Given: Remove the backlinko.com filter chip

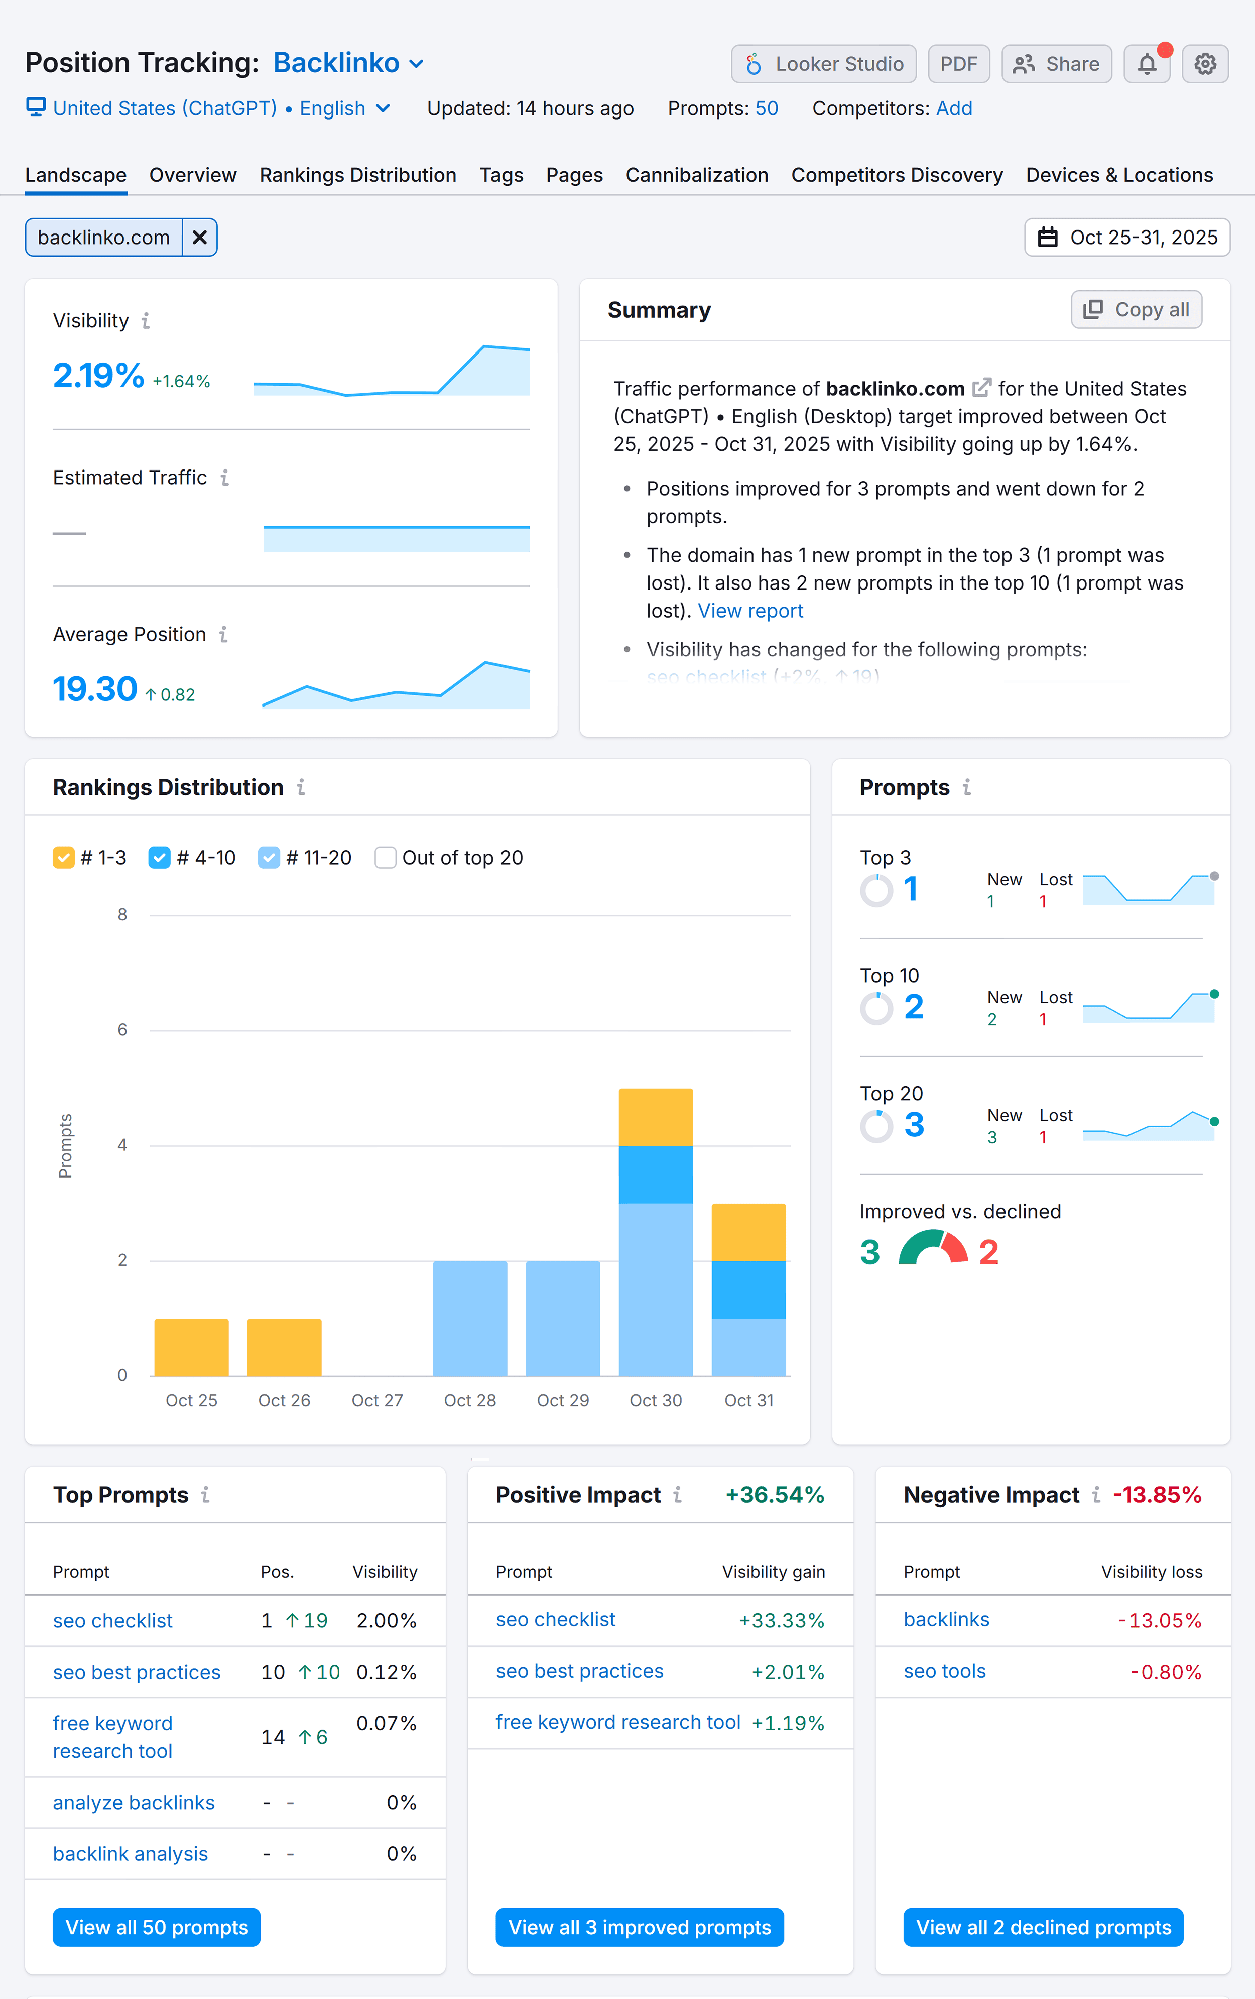Looking at the screenshot, I should pyautogui.click(x=199, y=238).
